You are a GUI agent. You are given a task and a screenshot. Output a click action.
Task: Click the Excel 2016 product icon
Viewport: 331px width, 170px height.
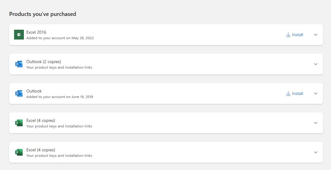[19, 35]
